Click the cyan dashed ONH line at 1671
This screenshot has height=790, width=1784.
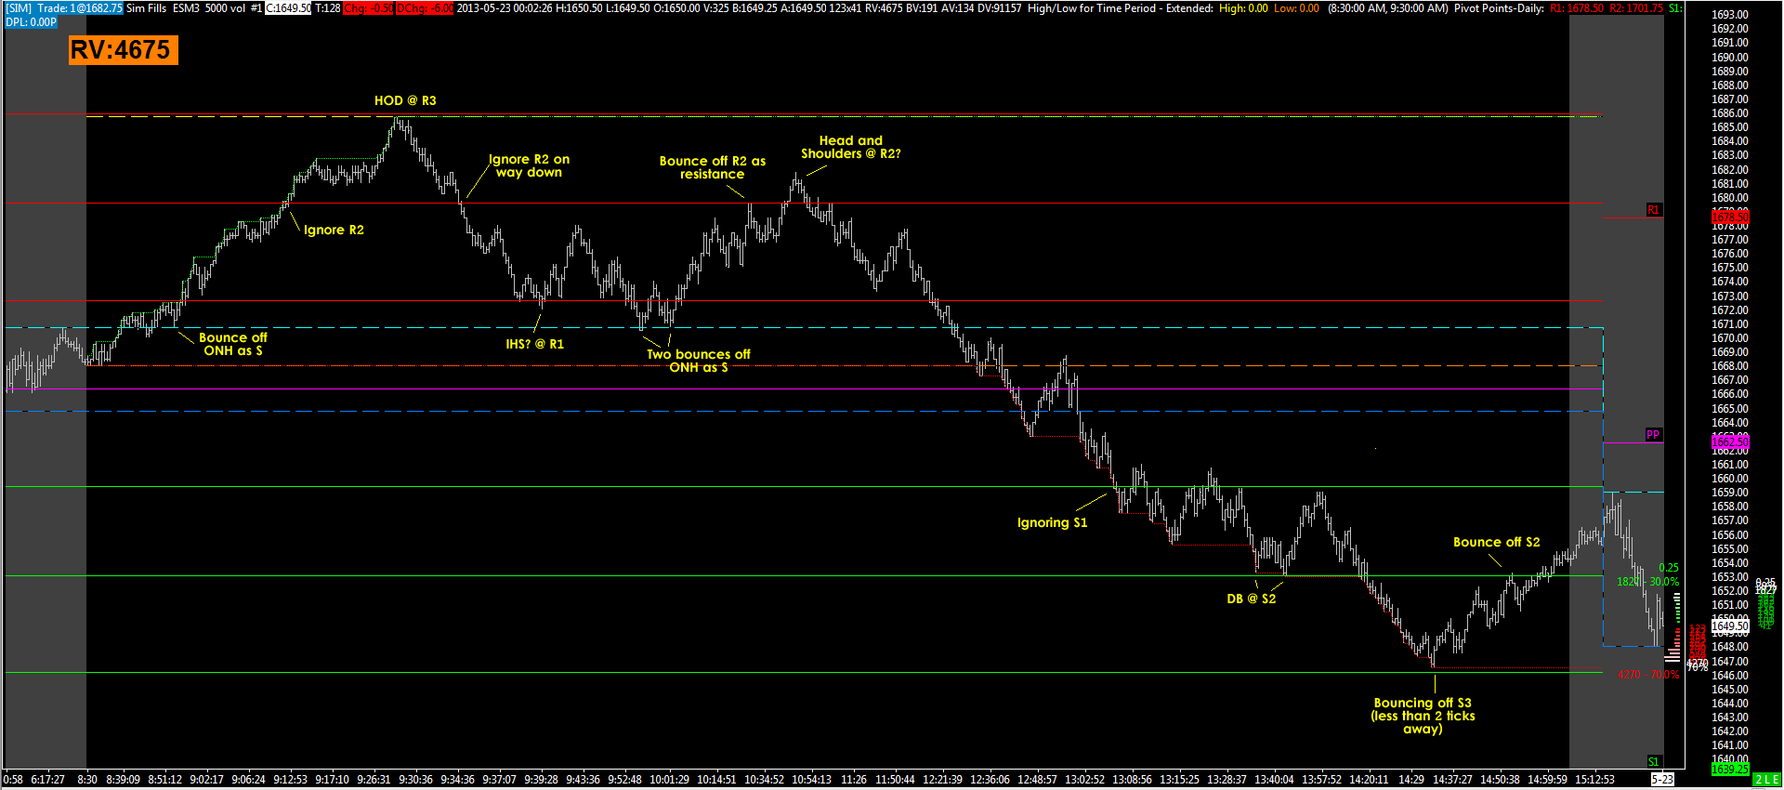804,328
